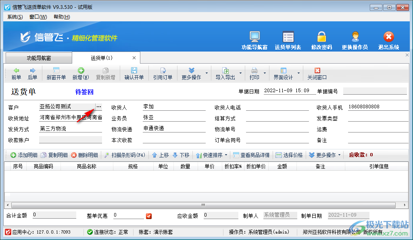
Task: Move row down with 下移
Action: tap(181, 155)
